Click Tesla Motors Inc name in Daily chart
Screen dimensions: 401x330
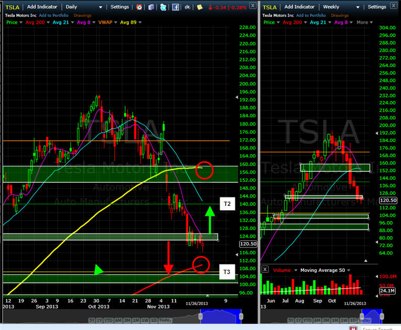coord(21,15)
